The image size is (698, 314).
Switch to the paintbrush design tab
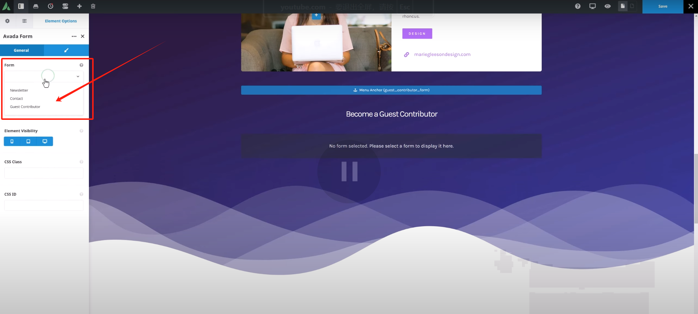point(66,50)
